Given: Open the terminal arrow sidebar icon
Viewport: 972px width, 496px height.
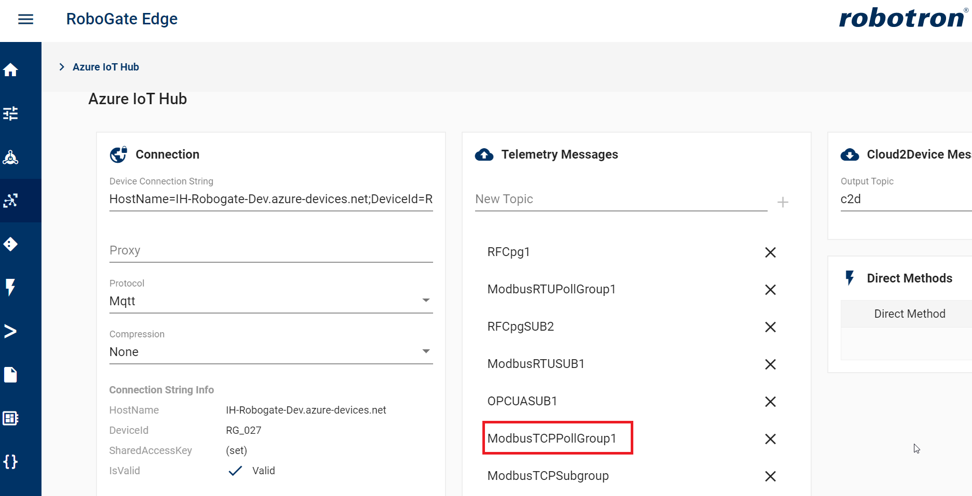Looking at the screenshot, I should (10, 331).
